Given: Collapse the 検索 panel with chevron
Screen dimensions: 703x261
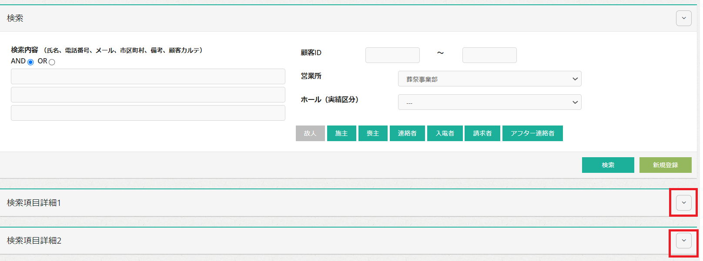Looking at the screenshot, I should pos(683,18).
